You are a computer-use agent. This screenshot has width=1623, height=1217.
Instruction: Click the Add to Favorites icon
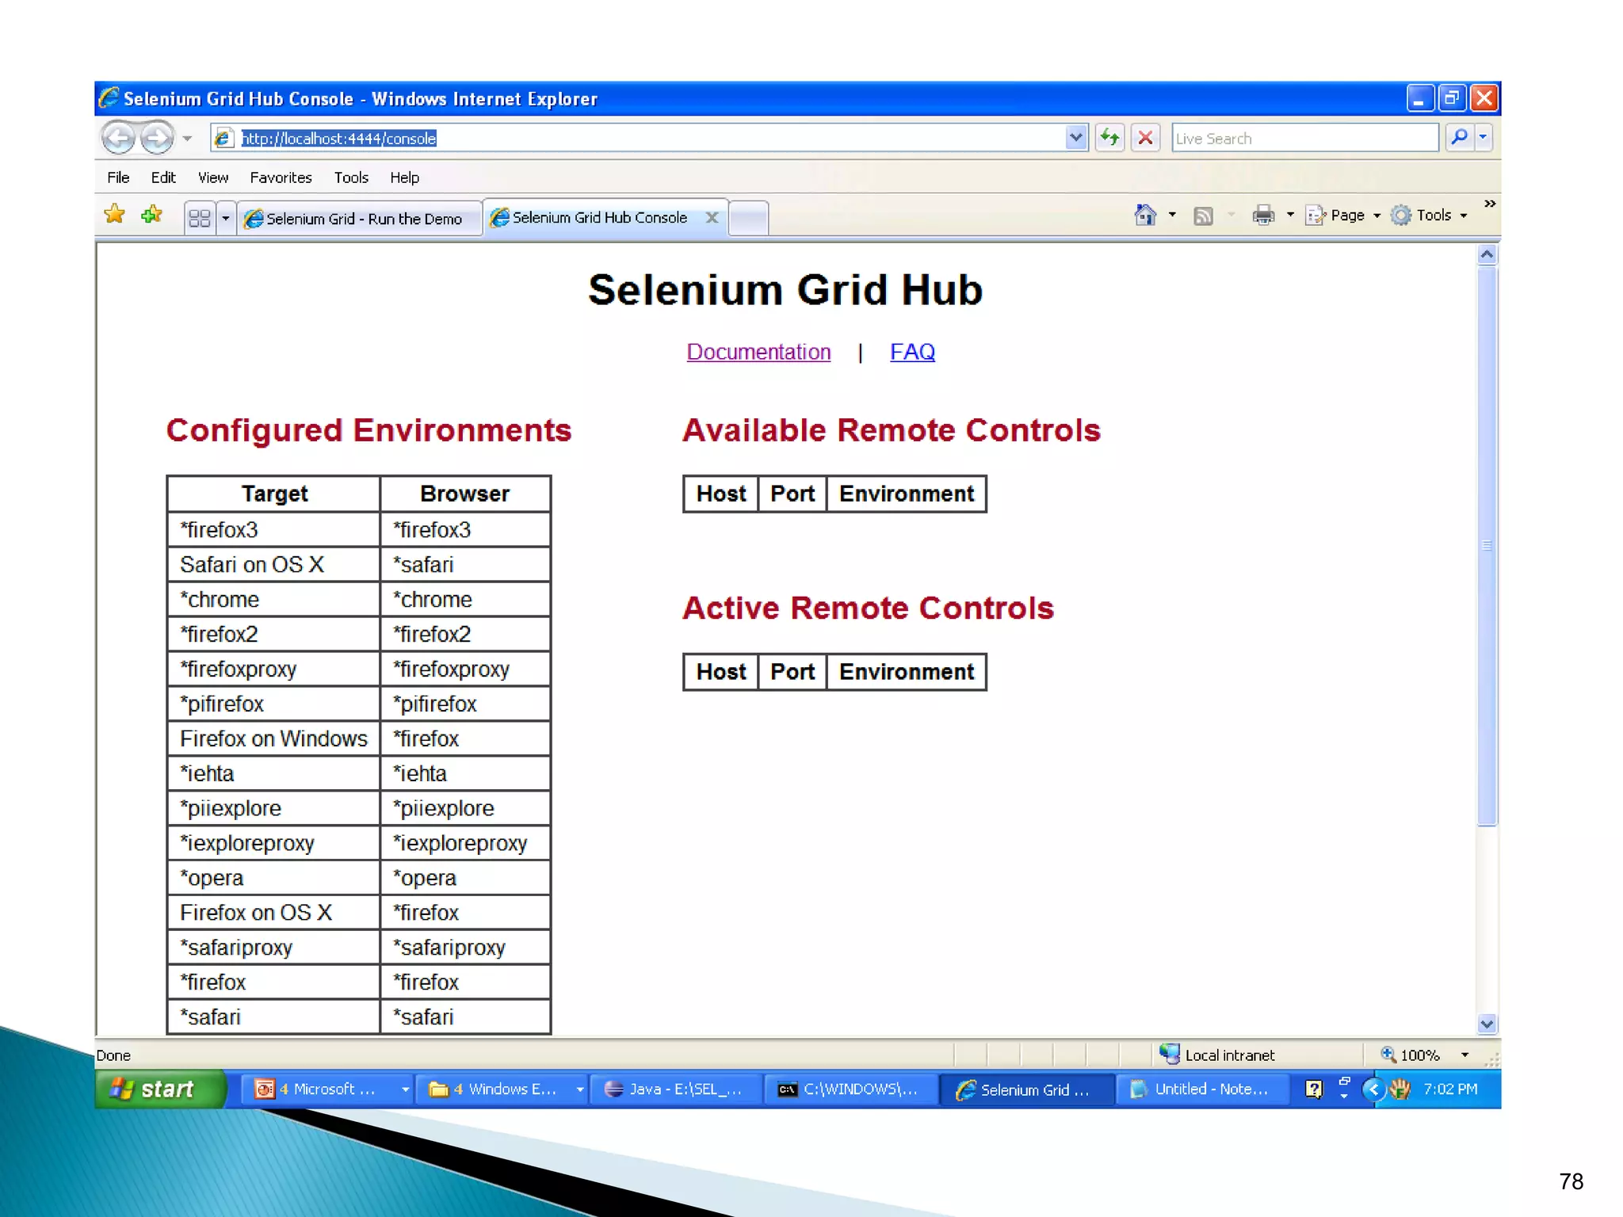[x=151, y=215]
